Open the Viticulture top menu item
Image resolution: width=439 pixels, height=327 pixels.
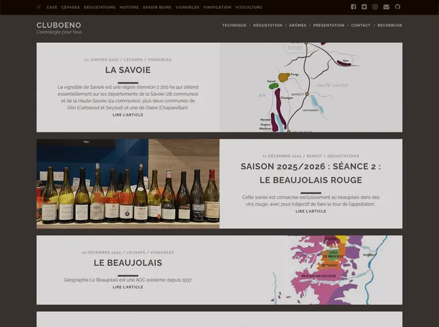(248, 8)
